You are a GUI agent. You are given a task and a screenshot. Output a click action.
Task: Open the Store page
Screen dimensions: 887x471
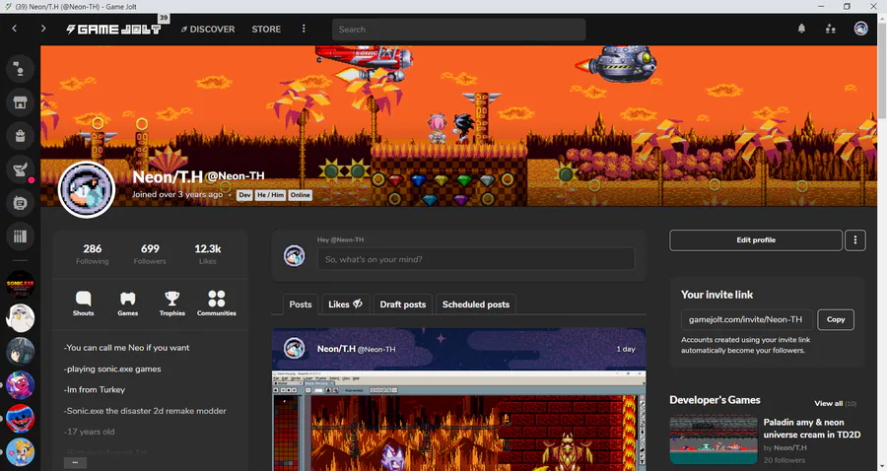(x=266, y=29)
